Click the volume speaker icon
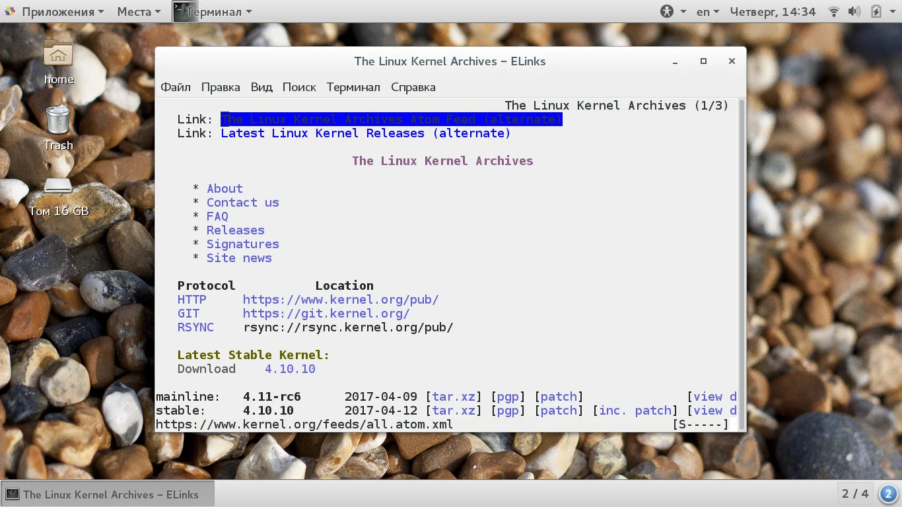The height and width of the screenshot is (507, 902). point(854,12)
